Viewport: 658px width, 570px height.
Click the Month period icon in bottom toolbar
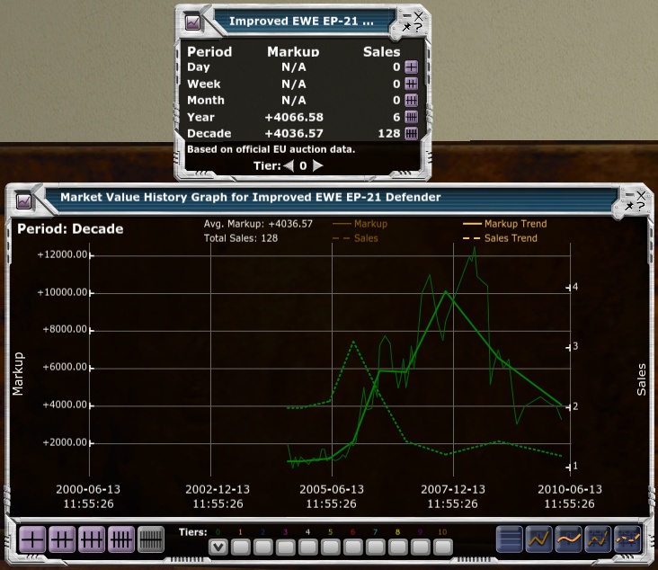(x=92, y=539)
